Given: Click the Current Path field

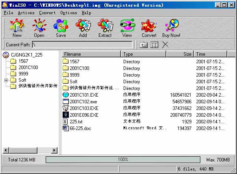Looking at the screenshot, I should 82,45.
